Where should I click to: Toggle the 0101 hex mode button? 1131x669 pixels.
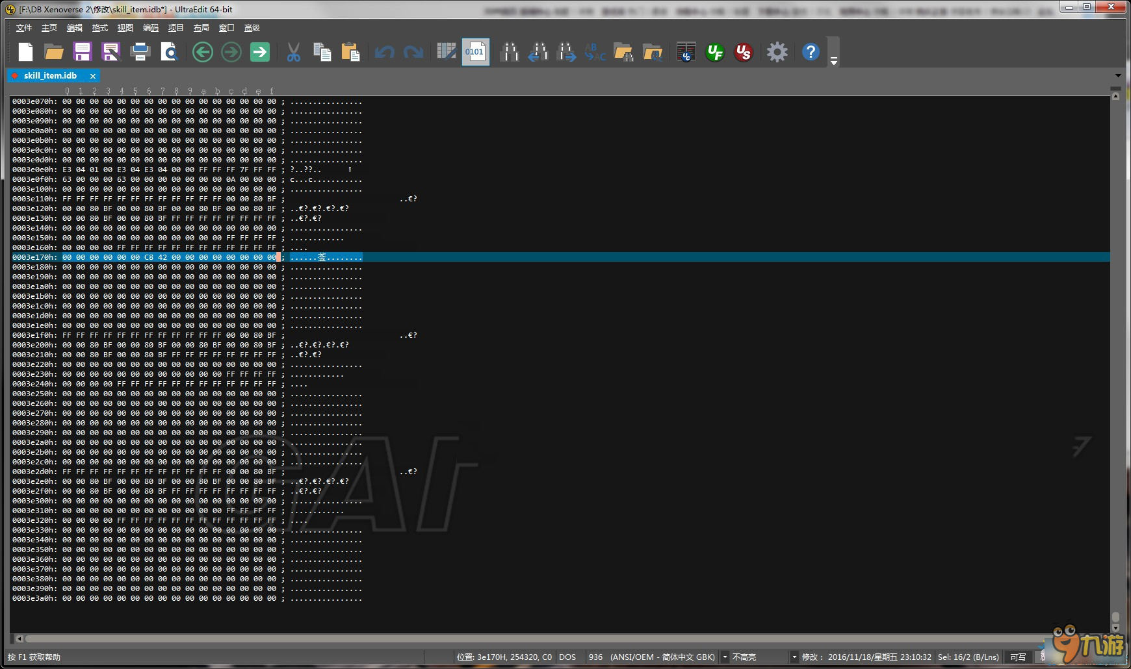[x=475, y=52]
